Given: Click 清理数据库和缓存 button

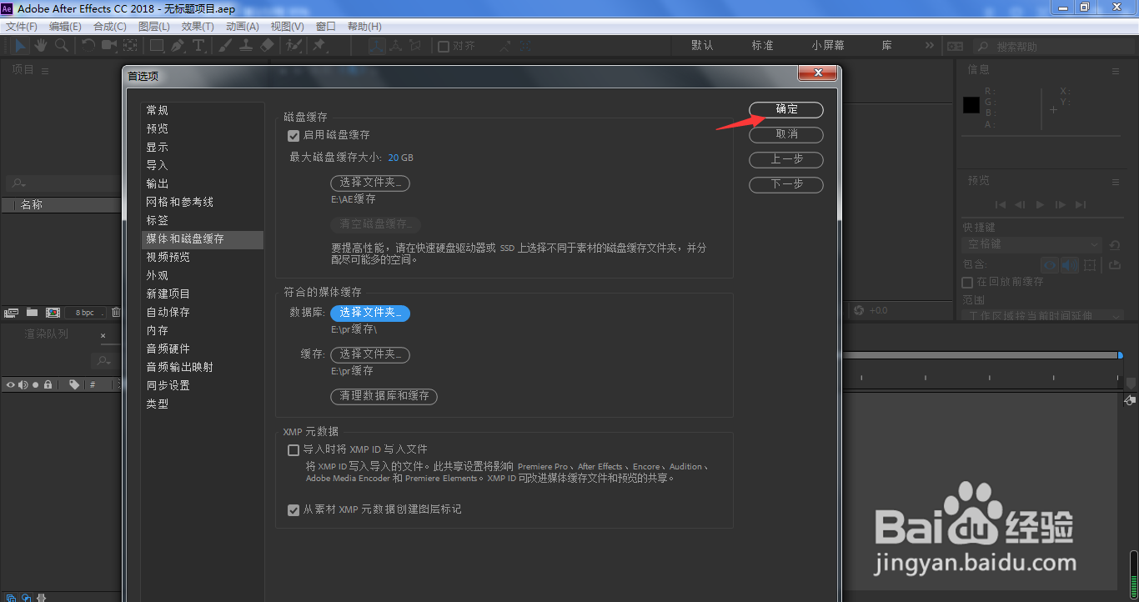Looking at the screenshot, I should coord(384,396).
